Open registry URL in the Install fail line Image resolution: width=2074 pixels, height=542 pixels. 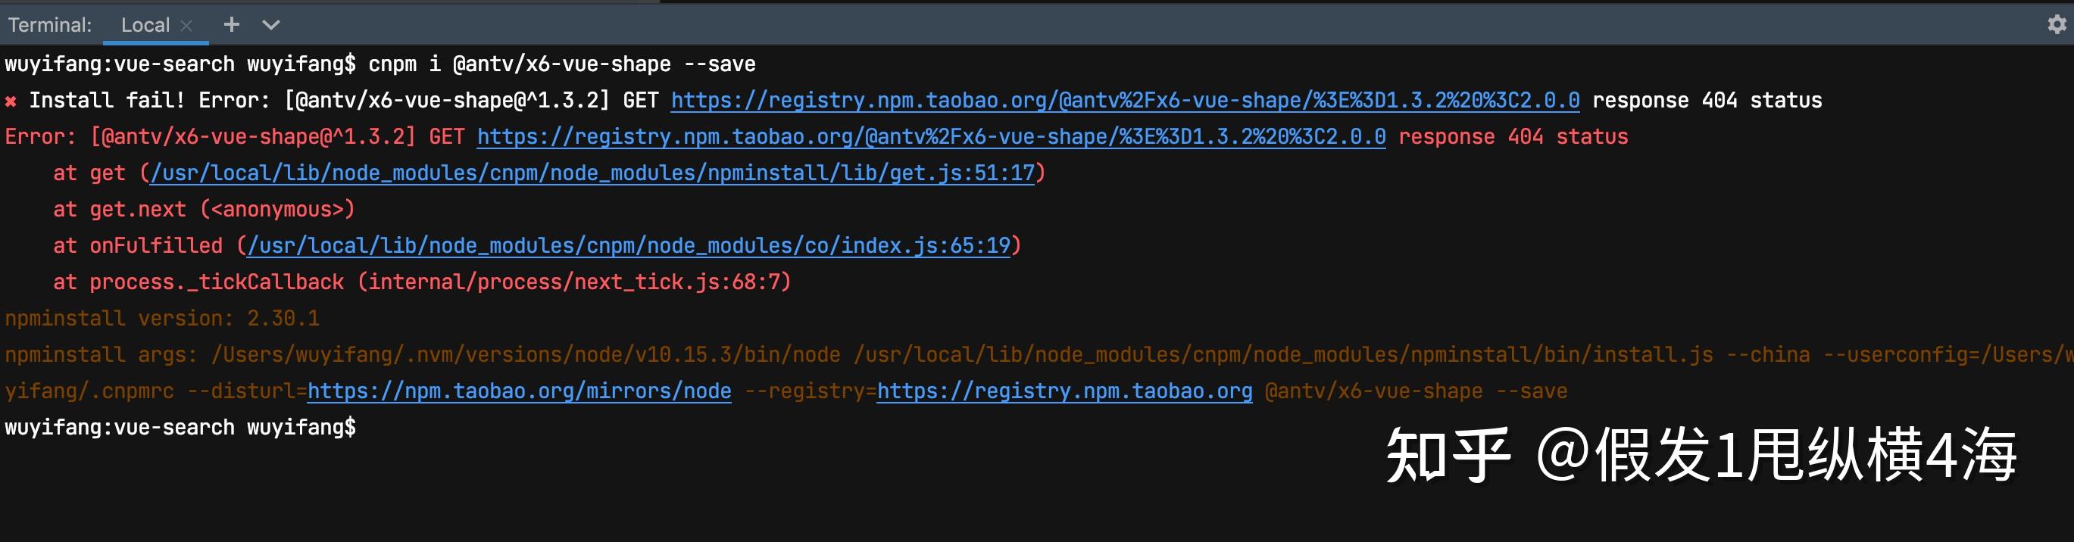[1125, 101]
